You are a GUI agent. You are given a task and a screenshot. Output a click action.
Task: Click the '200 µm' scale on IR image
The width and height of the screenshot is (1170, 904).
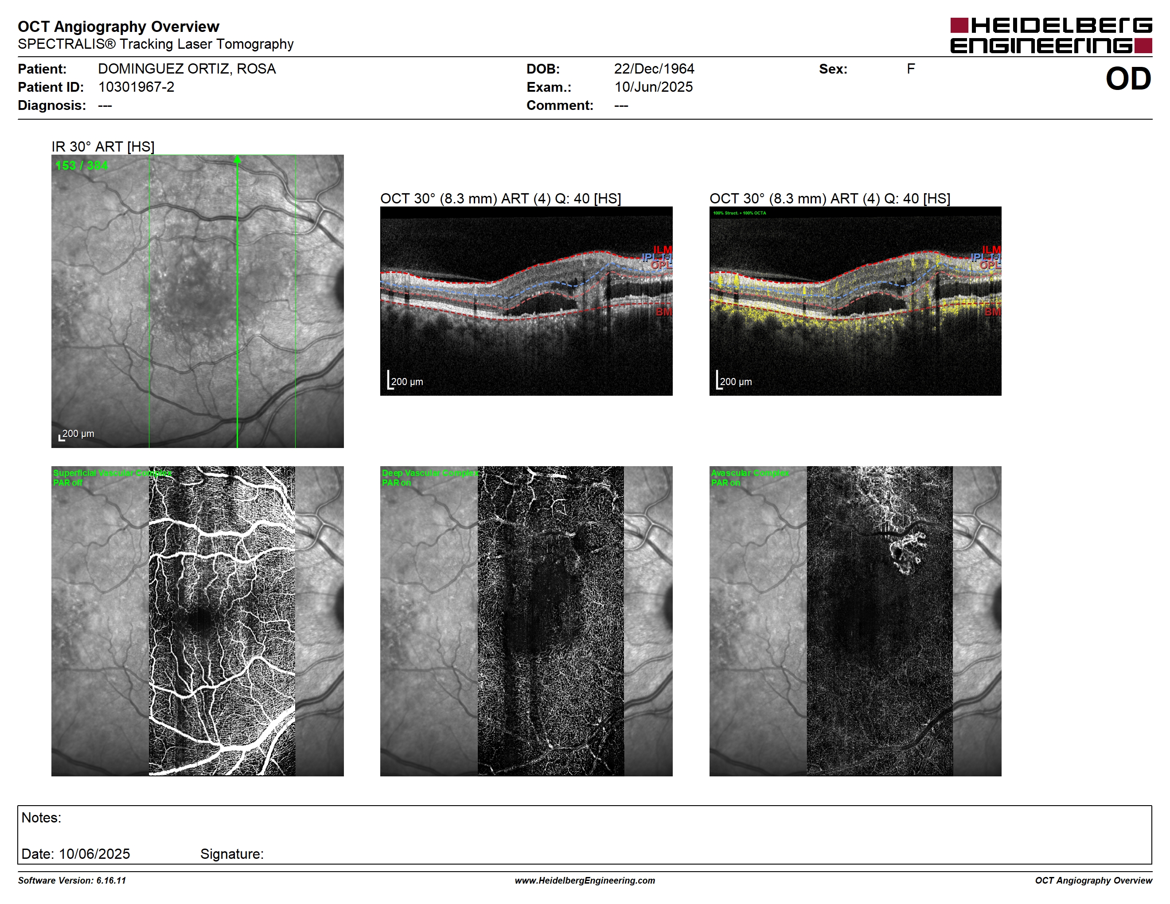click(x=76, y=434)
